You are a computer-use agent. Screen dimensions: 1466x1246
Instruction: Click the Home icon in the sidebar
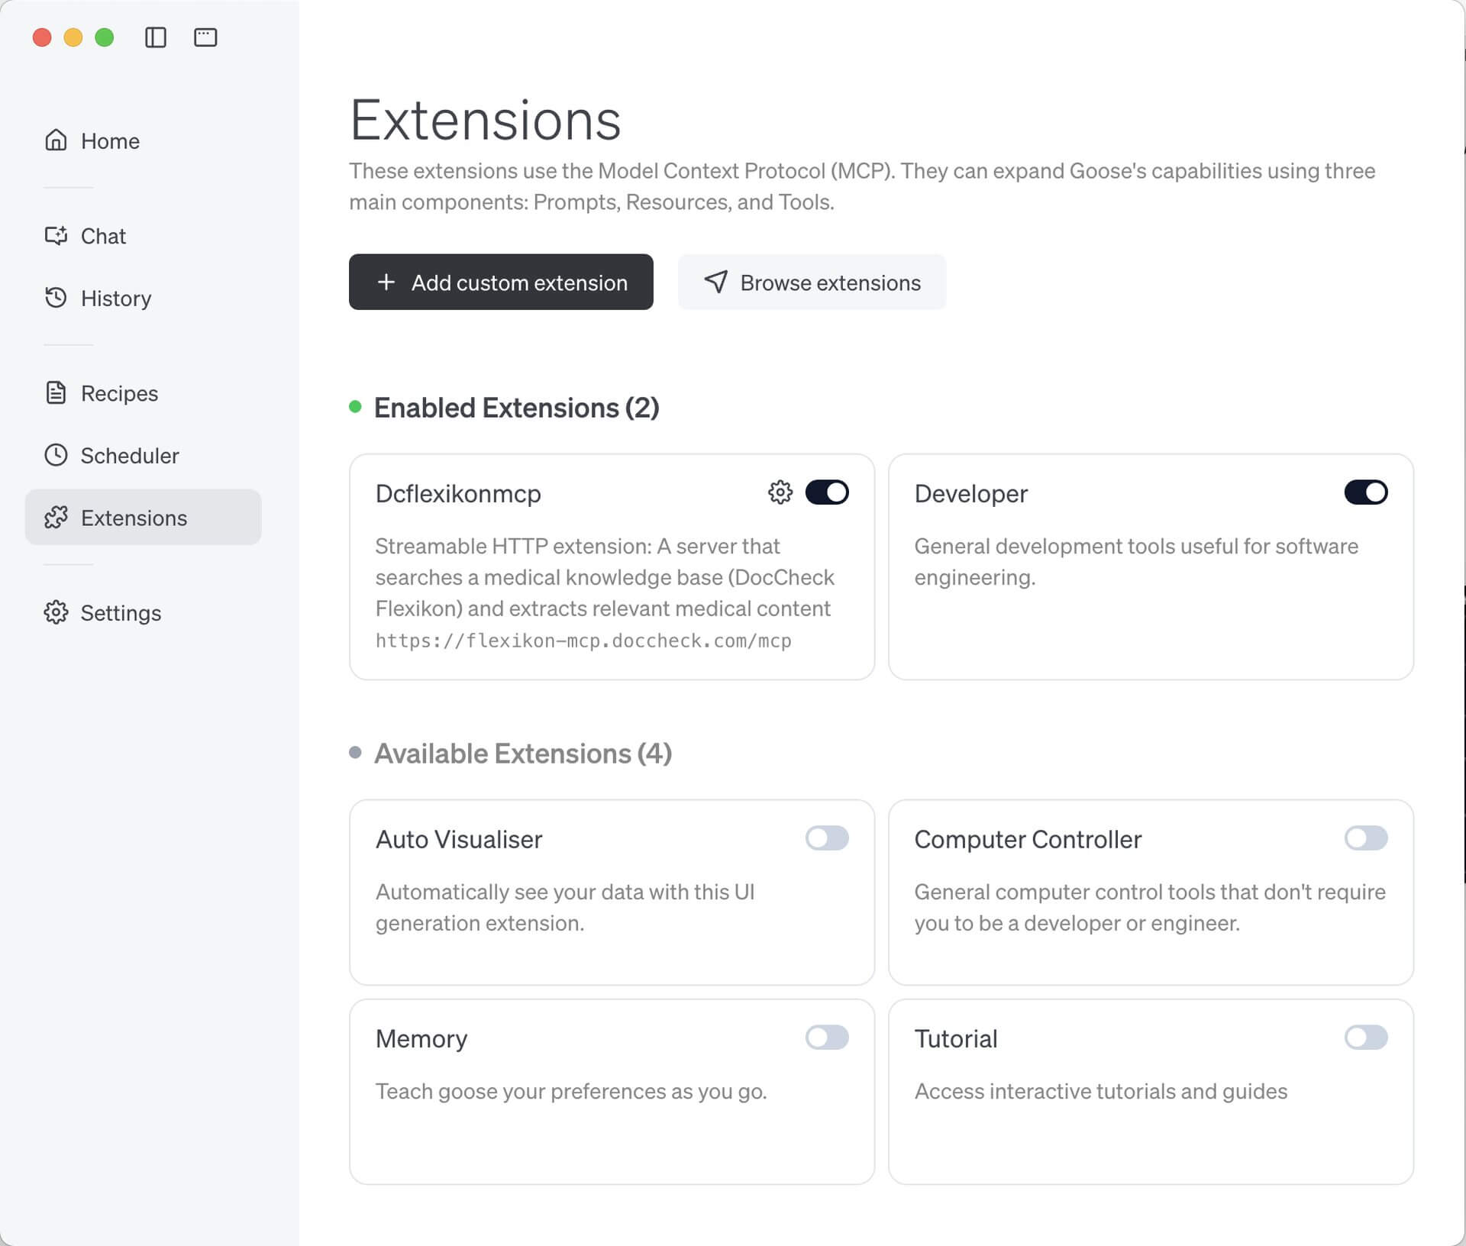pyautogui.click(x=55, y=140)
